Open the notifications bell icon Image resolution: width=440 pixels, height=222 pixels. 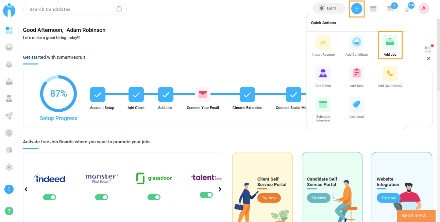pyautogui.click(x=407, y=9)
